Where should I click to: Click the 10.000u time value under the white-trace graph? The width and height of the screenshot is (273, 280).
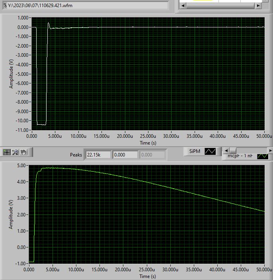click(x=78, y=136)
